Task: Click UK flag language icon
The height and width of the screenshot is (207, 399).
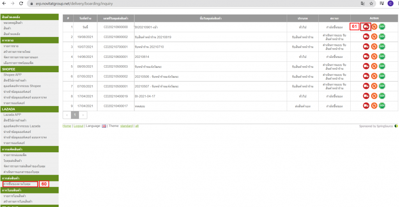Action: pyautogui.click(x=104, y=126)
